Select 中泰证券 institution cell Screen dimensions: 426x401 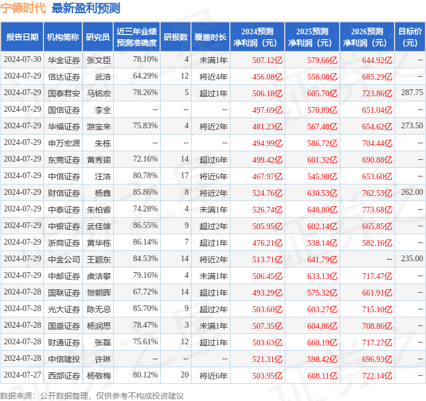pyautogui.click(x=64, y=210)
